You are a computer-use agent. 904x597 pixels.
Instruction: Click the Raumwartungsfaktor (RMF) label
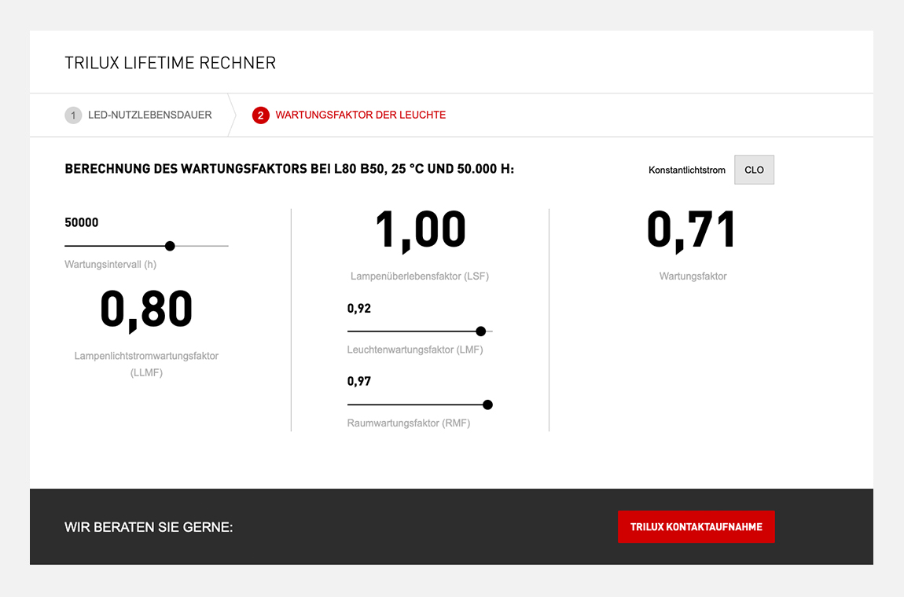(x=409, y=423)
